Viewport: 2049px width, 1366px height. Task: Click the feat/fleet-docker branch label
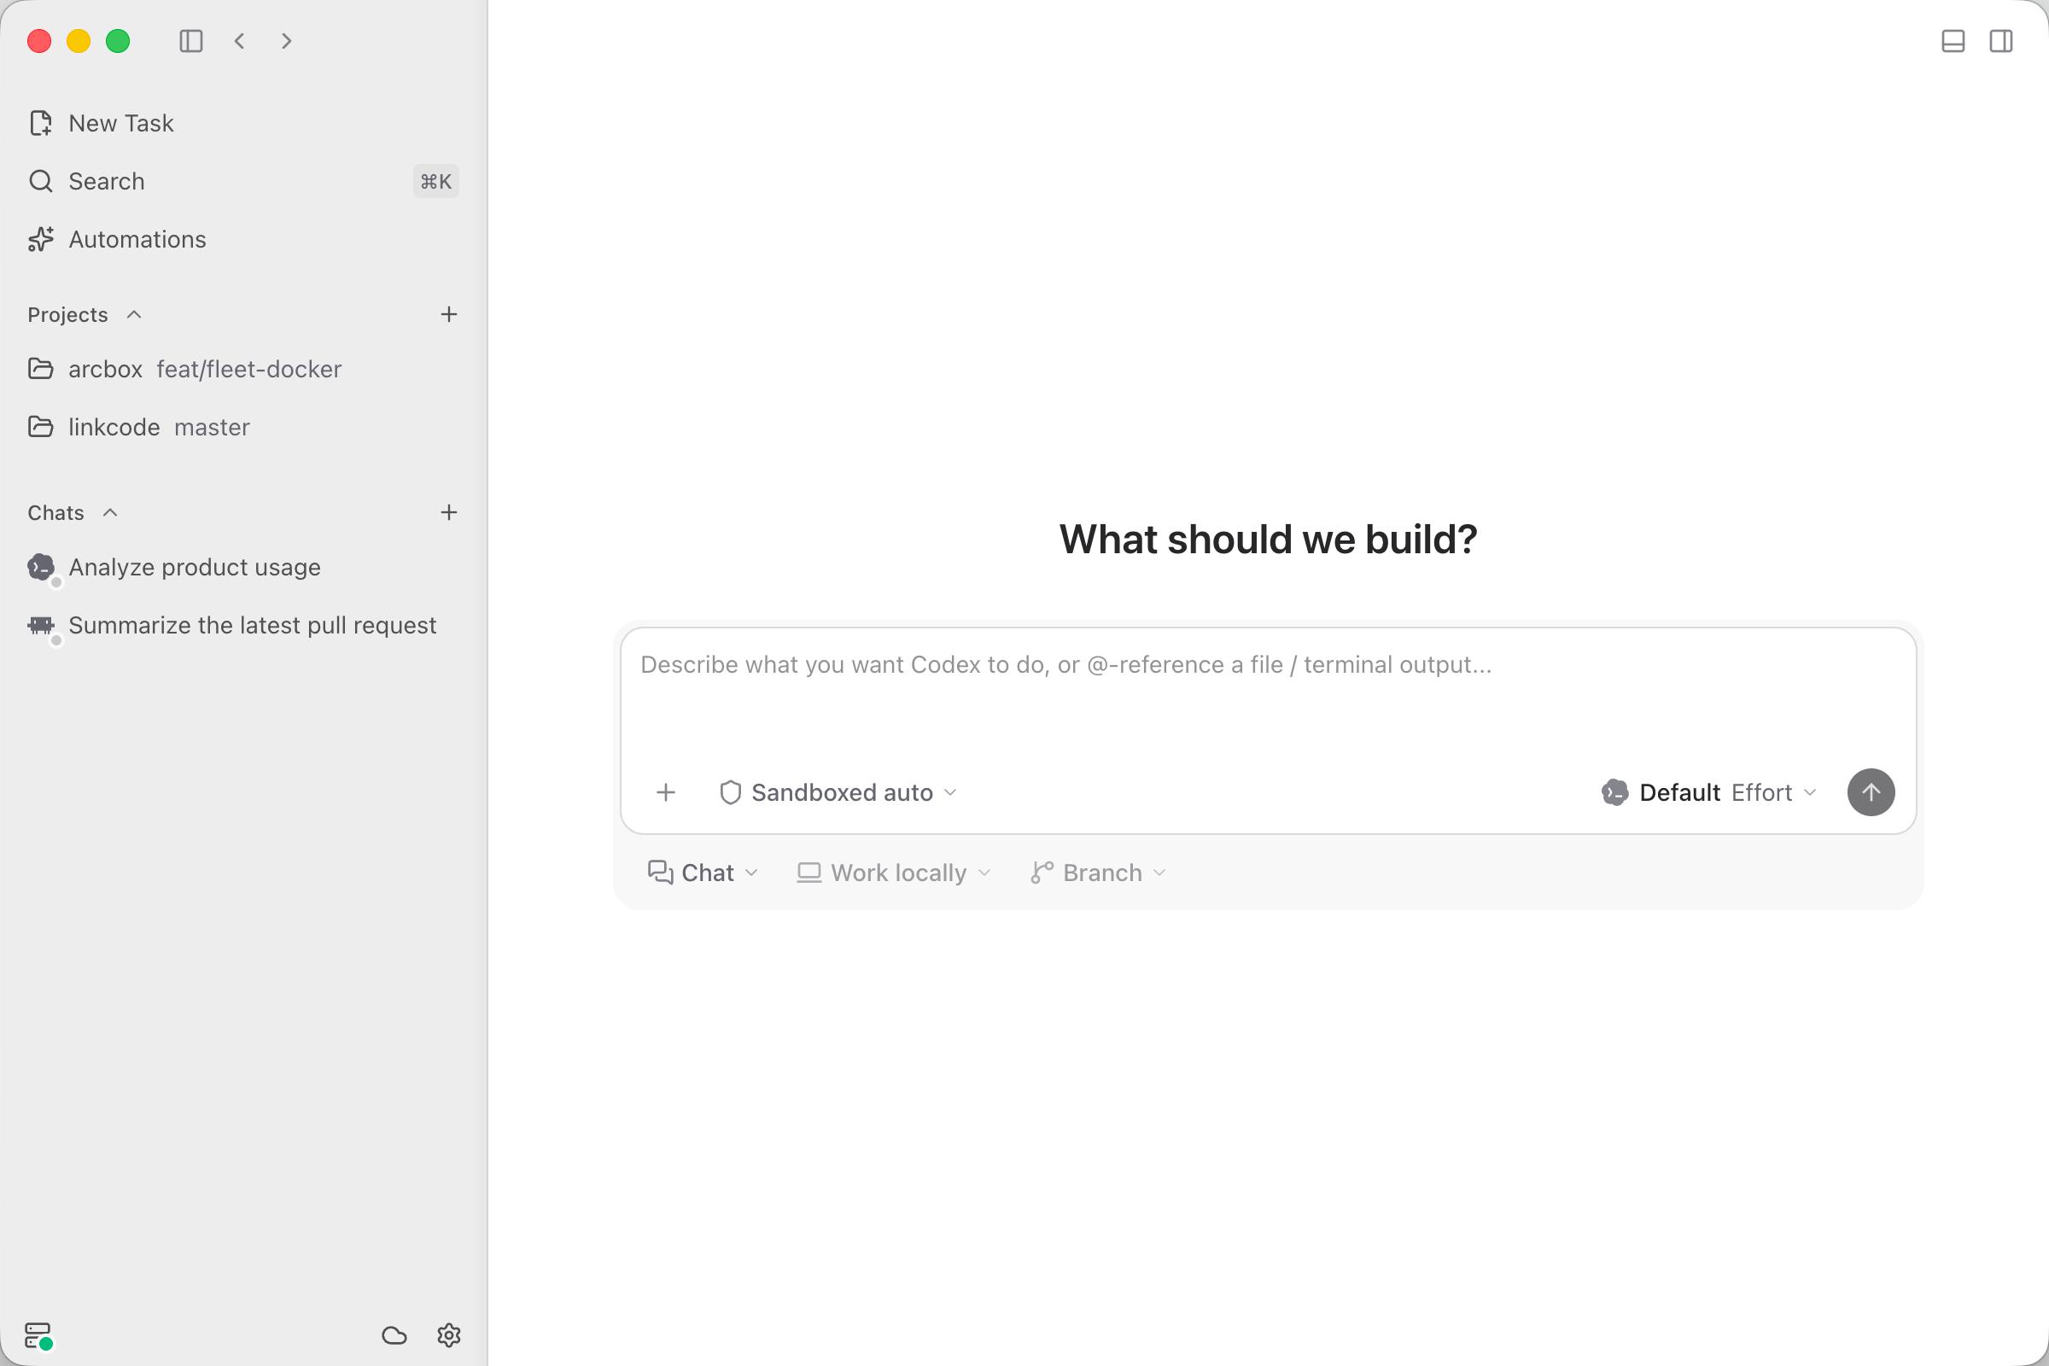249,370
